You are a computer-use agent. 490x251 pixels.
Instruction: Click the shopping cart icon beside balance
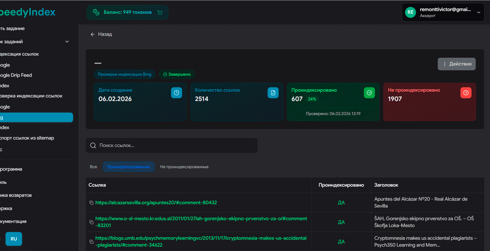[x=160, y=12]
